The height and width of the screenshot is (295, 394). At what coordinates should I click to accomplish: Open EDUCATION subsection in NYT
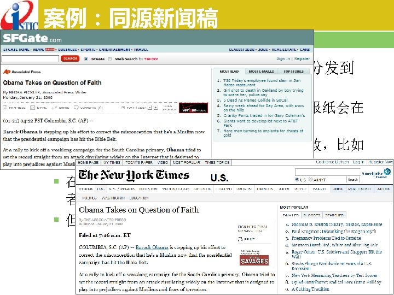[x=139, y=198]
